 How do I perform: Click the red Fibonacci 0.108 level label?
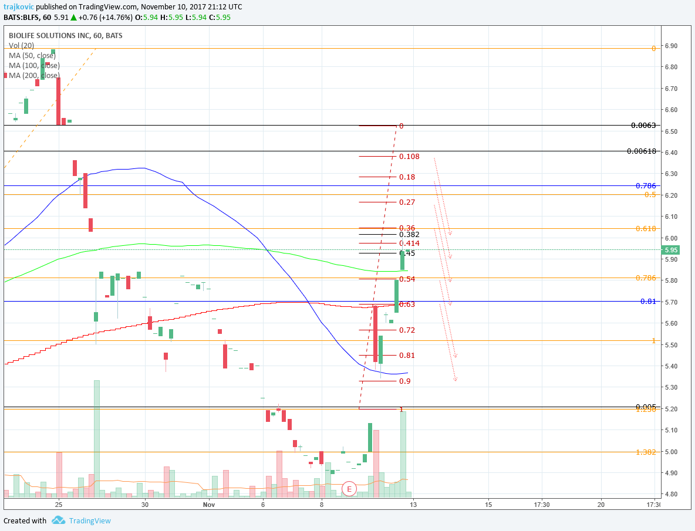pos(409,157)
